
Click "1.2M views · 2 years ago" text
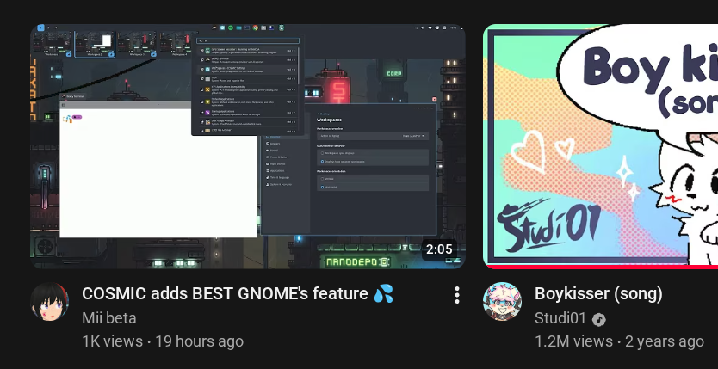click(x=619, y=341)
